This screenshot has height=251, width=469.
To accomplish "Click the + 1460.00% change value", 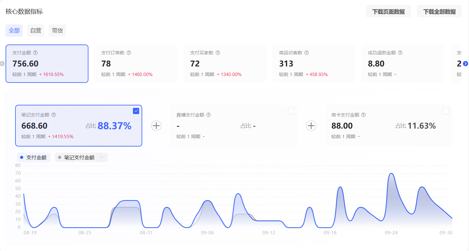I will click(x=140, y=74).
